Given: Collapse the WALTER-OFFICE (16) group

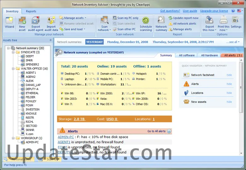Looking at the screenshot, I should click(13, 69).
